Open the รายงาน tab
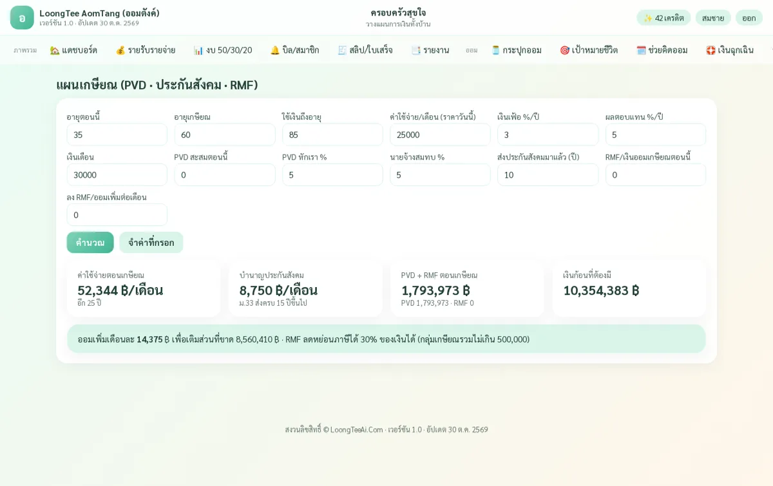The image size is (773, 486). (x=430, y=50)
